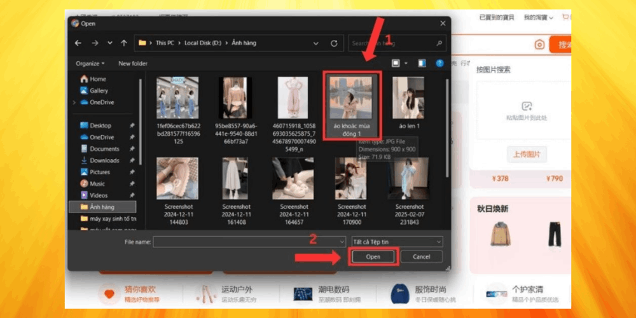Click the camera image search icon on Taobao
This screenshot has width=636, height=318.
[x=539, y=45]
